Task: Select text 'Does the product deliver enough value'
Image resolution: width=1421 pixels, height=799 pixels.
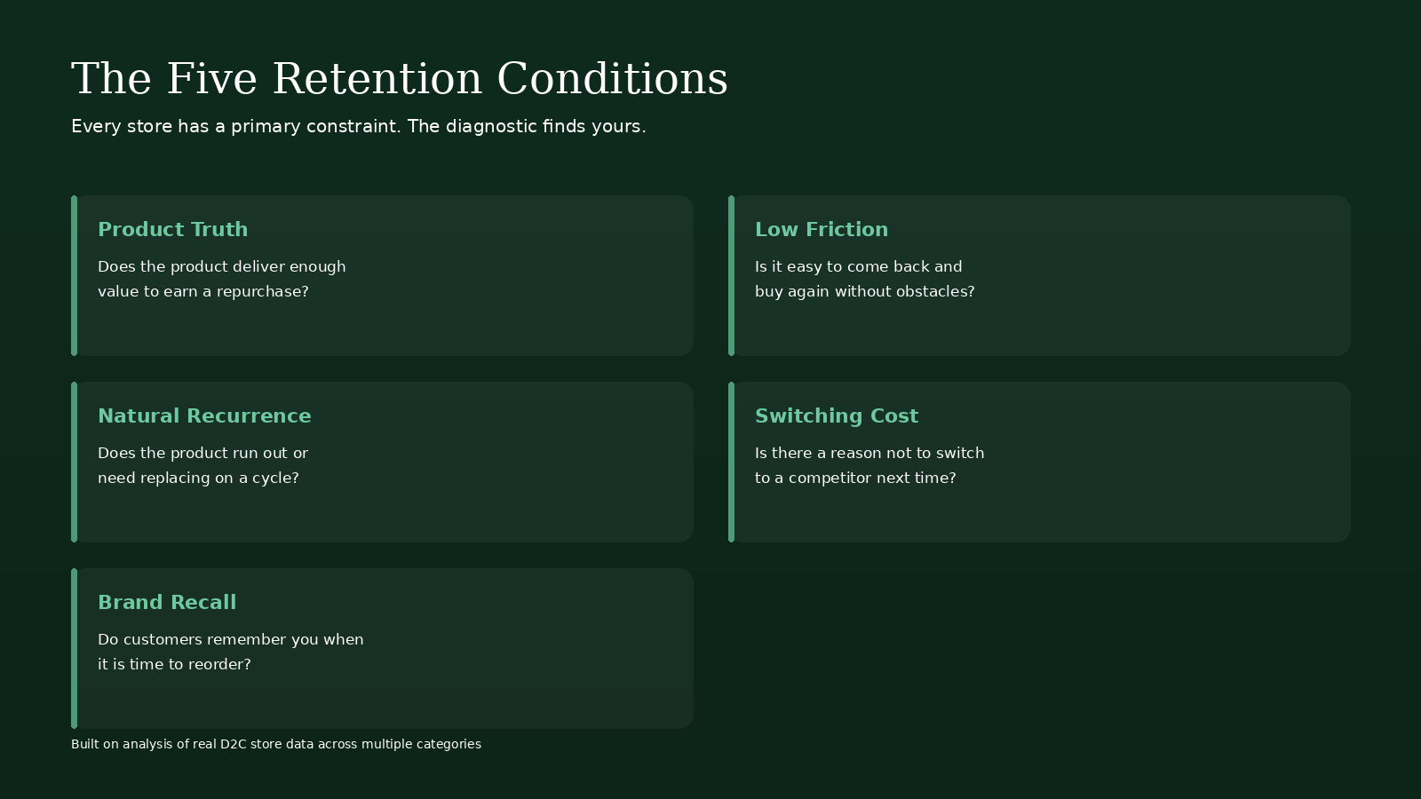Action: point(222,279)
